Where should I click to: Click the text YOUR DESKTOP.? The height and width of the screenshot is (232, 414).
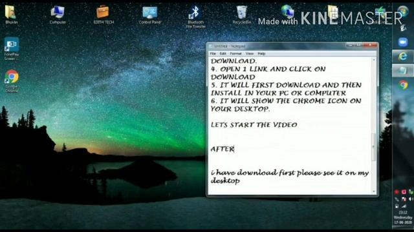(240, 109)
